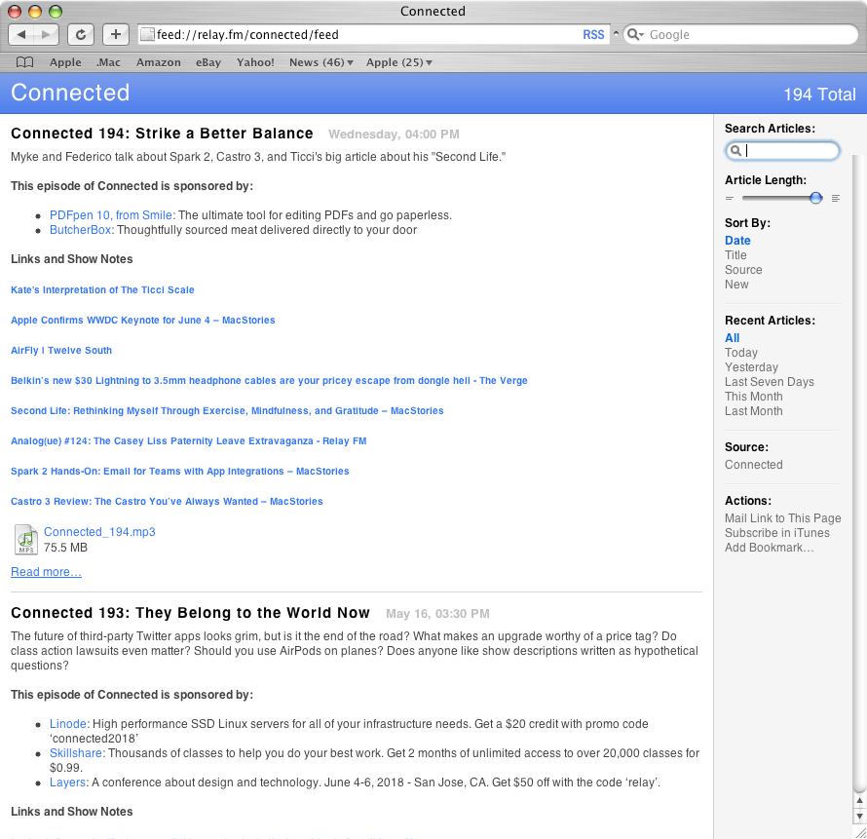Open the magnifier dropdown in Search Articles

point(735,150)
